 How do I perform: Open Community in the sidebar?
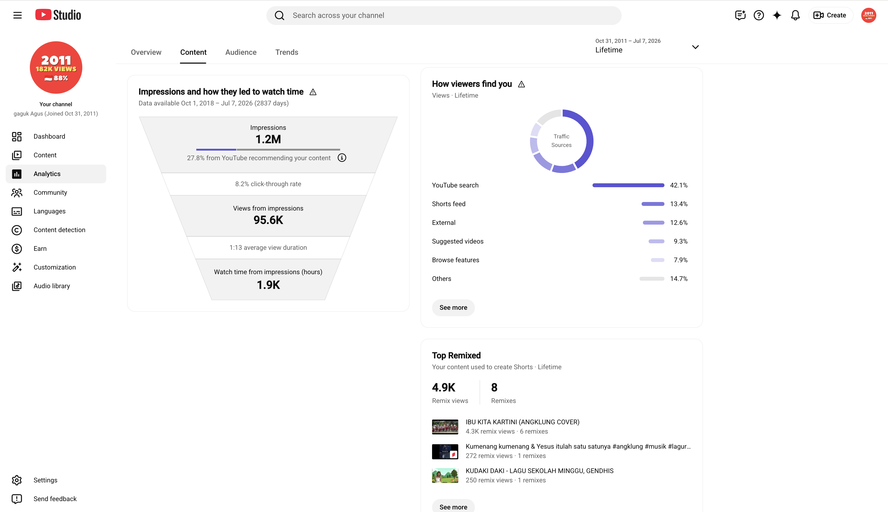click(x=56, y=192)
